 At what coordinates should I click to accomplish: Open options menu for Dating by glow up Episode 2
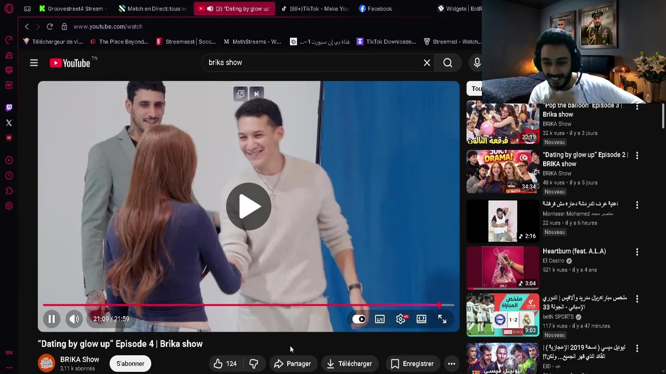point(637,155)
